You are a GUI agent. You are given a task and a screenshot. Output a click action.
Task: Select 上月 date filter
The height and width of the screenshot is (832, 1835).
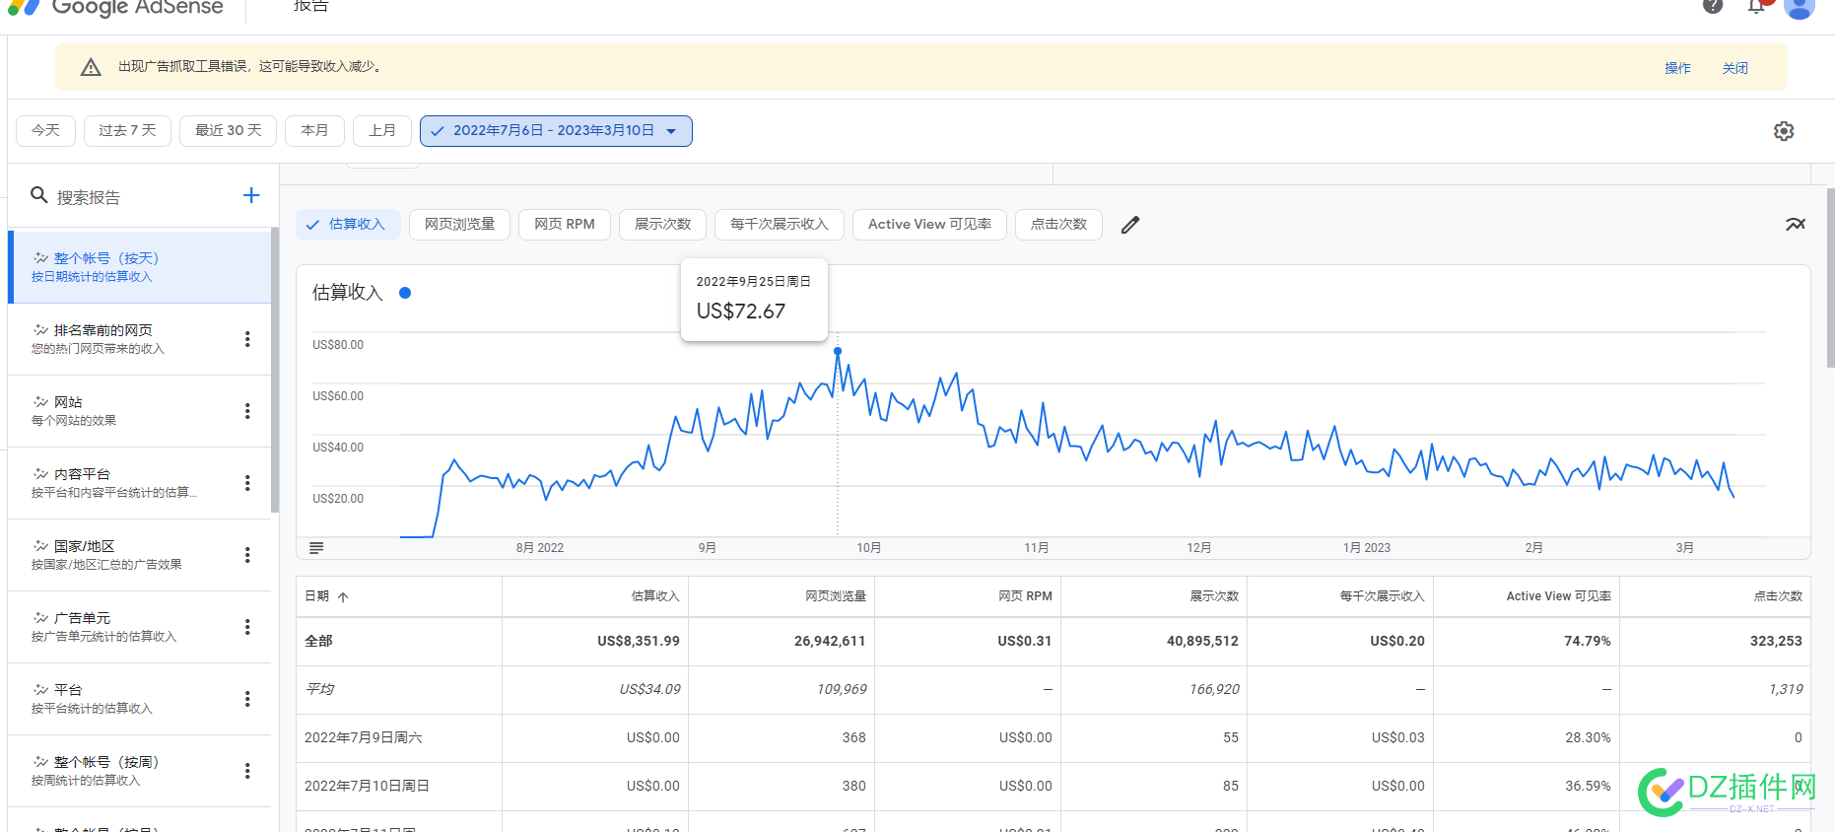click(x=382, y=131)
